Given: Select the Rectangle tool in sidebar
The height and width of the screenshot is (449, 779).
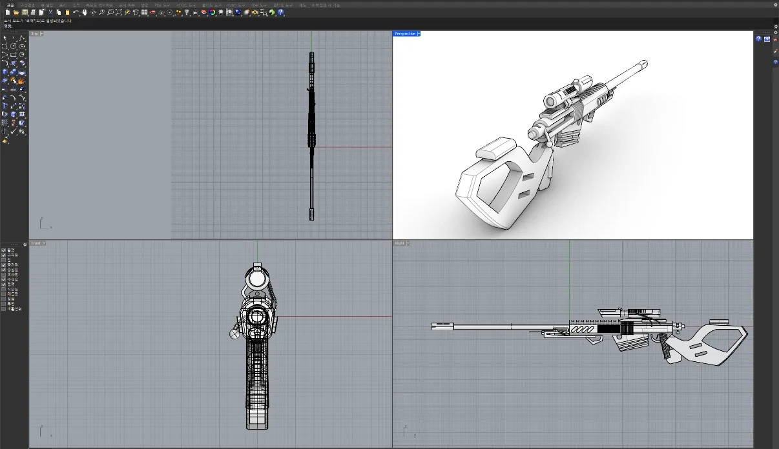Looking at the screenshot, I should pos(13,54).
